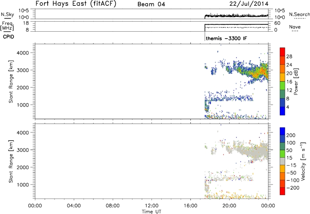Click the "Nave" legend label
Image resolution: width=310 pixels, height=214 pixels.
(295, 27)
